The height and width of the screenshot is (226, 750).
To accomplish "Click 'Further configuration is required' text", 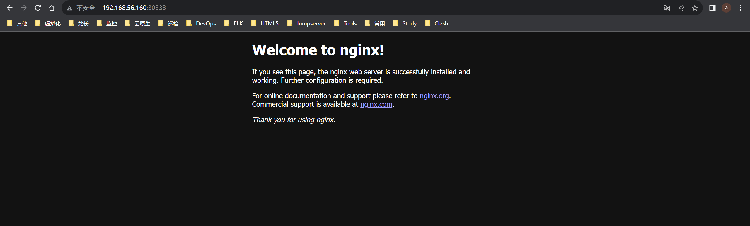I will [331, 80].
